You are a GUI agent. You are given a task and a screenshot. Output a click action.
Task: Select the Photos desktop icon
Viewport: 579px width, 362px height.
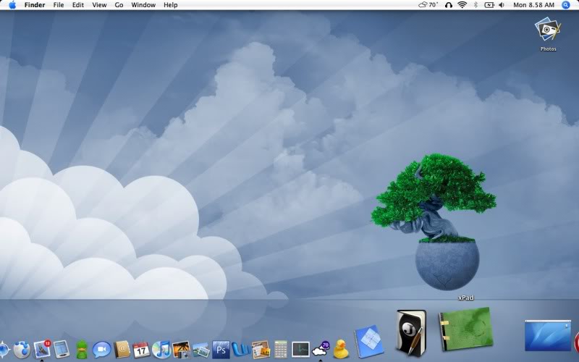click(548, 34)
